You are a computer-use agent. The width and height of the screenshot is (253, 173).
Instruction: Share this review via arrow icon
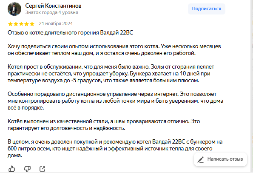click(42, 169)
